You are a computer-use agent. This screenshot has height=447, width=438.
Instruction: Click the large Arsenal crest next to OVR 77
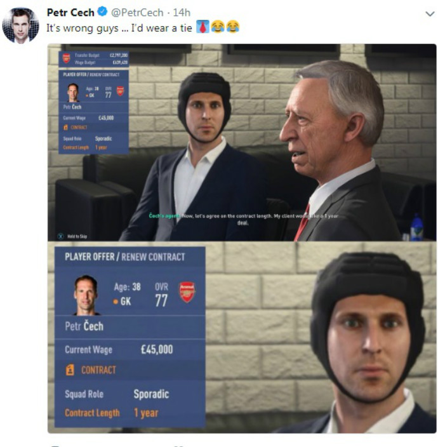click(187, 292)
